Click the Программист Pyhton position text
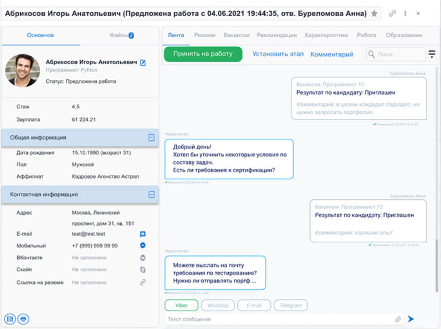 (x=71, y=70)
